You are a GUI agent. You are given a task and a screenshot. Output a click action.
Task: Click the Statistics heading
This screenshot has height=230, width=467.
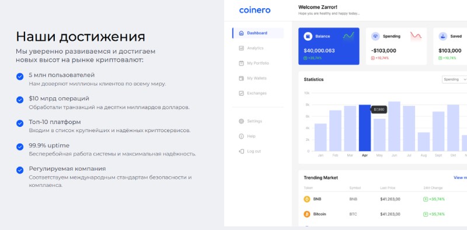point(313,79)
